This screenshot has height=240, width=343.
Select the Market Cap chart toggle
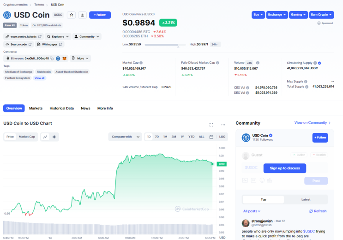[27, 137]
